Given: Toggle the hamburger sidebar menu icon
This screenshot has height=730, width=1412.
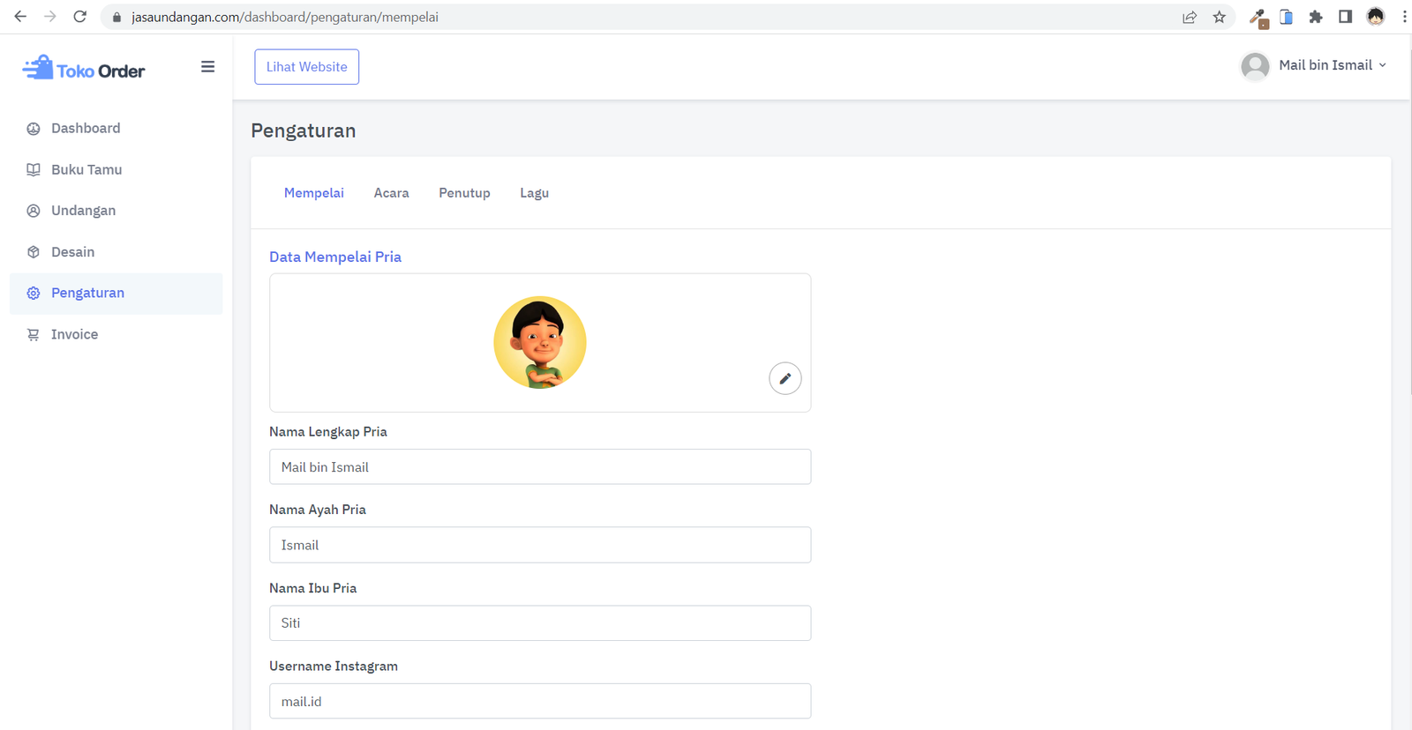Looking at the screenshot, I should click(207, 67).
